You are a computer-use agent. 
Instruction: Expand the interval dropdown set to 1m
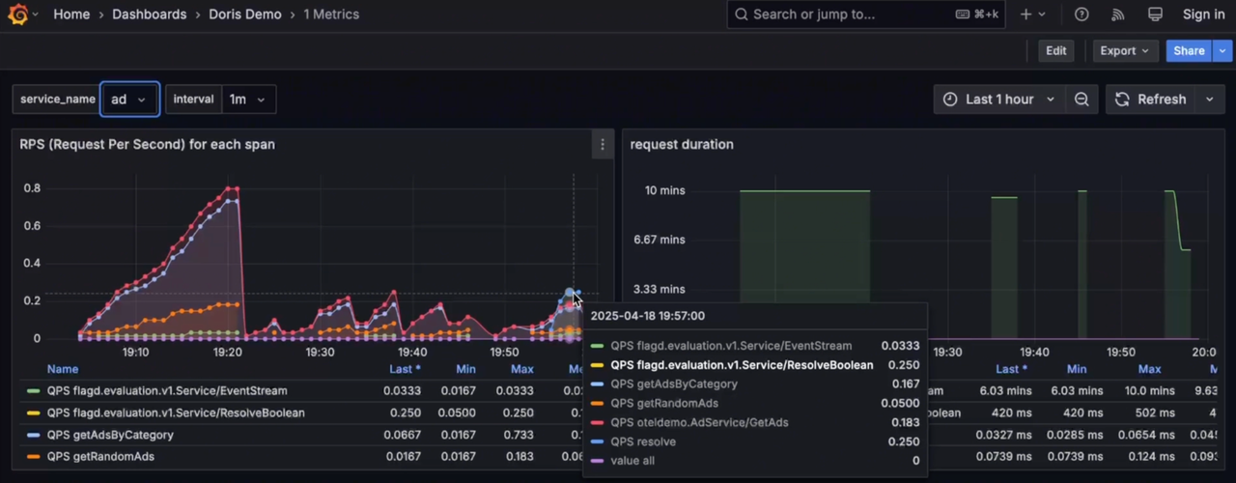(x=246, y=99)
